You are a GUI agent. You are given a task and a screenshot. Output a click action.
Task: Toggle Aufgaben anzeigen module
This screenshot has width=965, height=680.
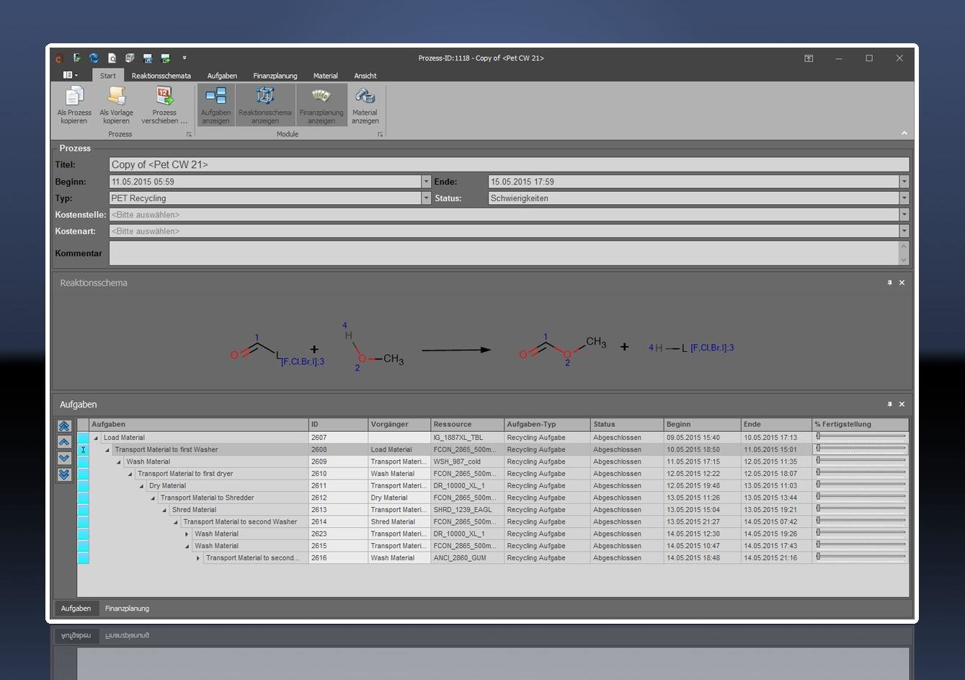coord(215,105)
